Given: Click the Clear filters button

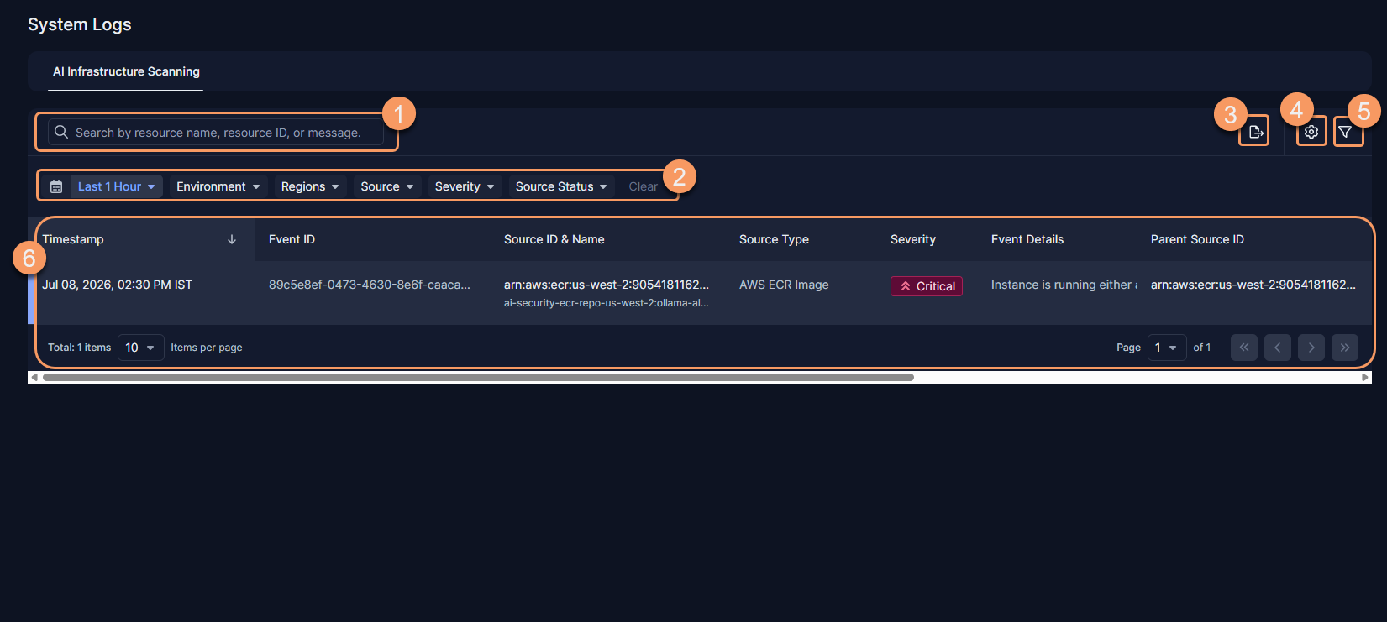Looking at the screenshot, I should 643,186.
